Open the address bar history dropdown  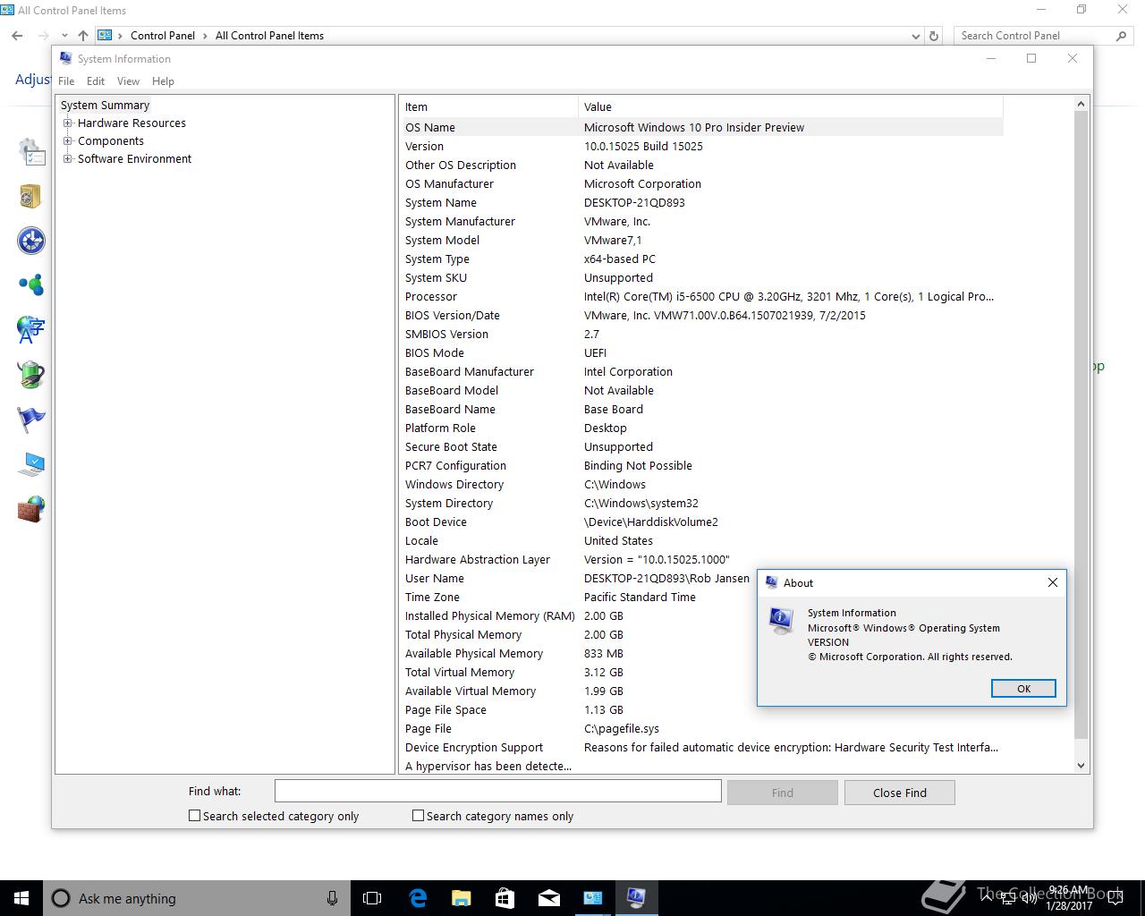click(915, 36)
